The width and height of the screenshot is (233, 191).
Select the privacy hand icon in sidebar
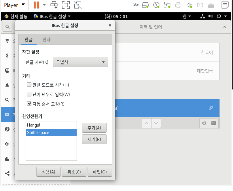coord(7,159)
